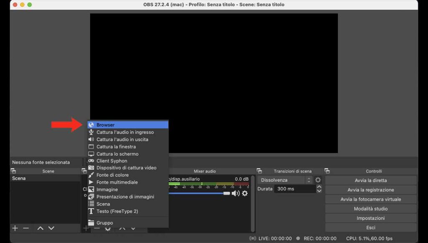Click the Durata 300 ms field
The height and width of the screenshot is (243, 428).
tap(295, 189)
